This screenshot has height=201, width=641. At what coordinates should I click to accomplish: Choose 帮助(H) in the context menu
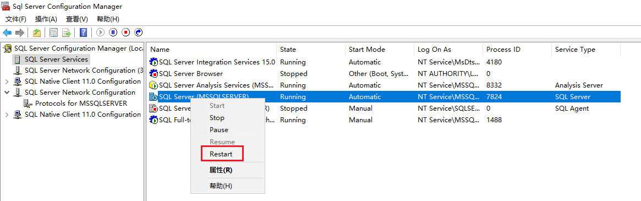tap(228, 186)
